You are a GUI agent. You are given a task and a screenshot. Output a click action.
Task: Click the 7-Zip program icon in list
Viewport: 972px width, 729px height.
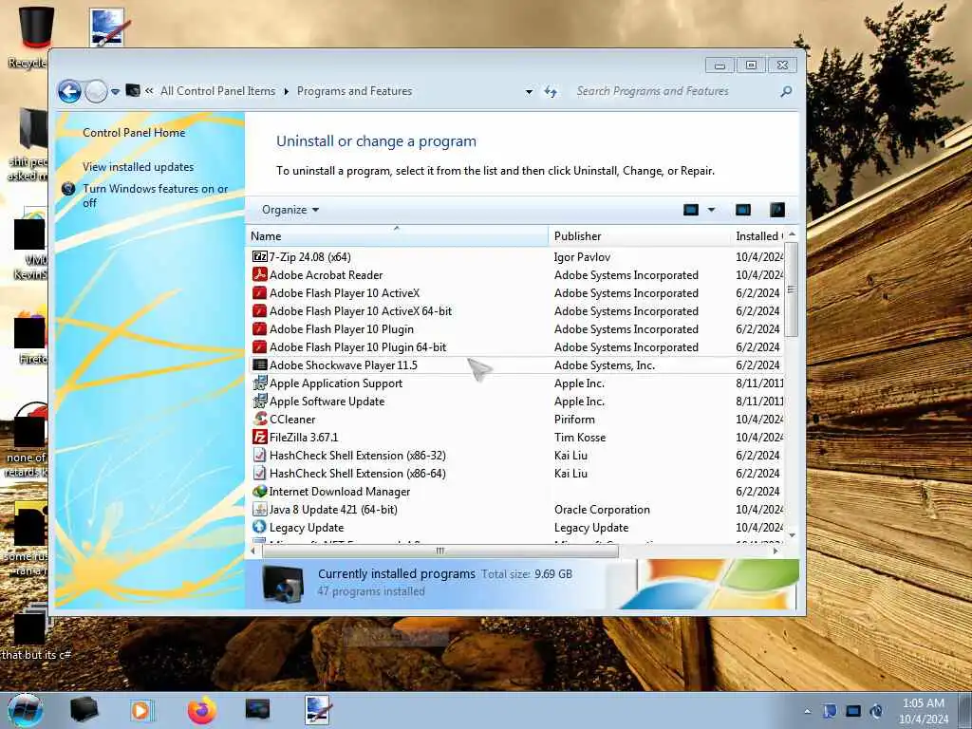click(260, 256)
